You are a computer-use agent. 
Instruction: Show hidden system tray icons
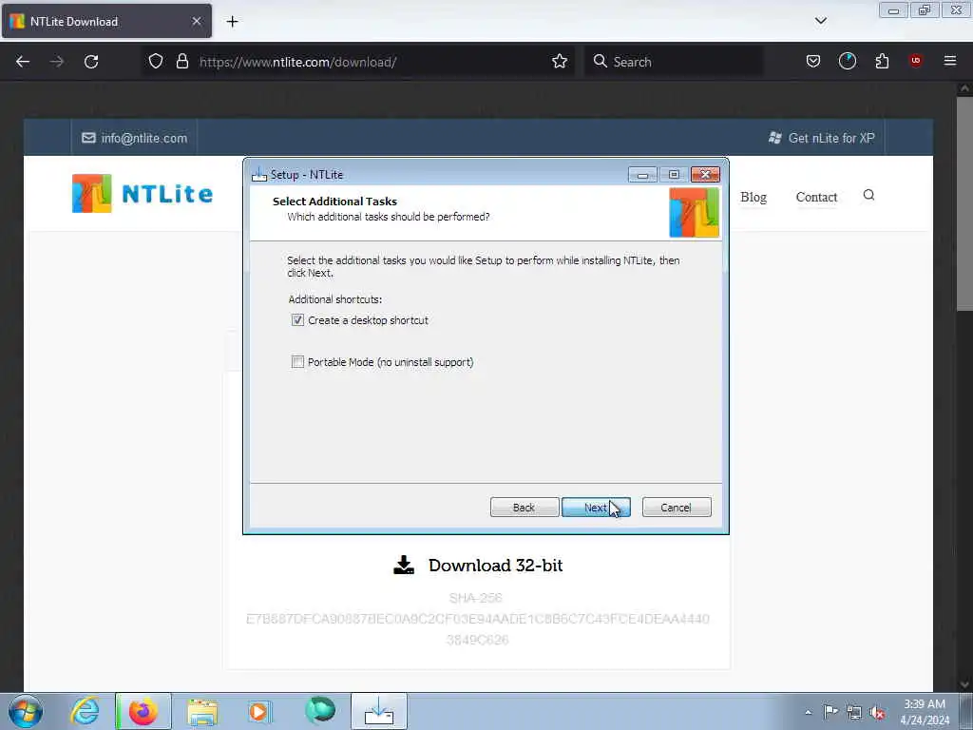[808, 712]
